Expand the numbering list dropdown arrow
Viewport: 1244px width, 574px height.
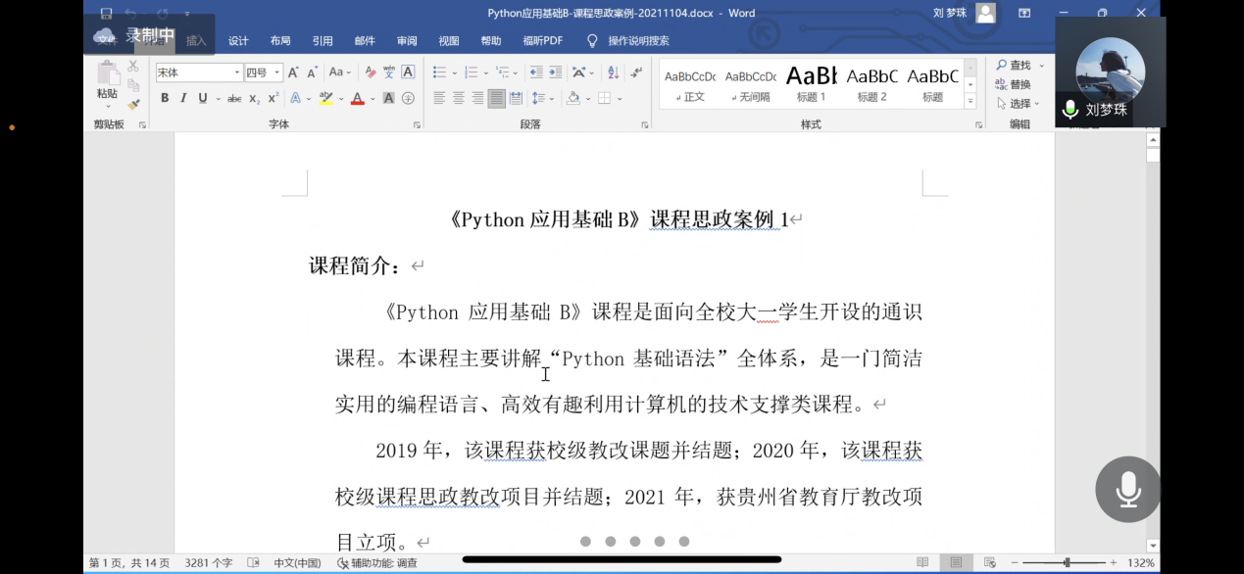pyautogui.click(x=485, y=72)
